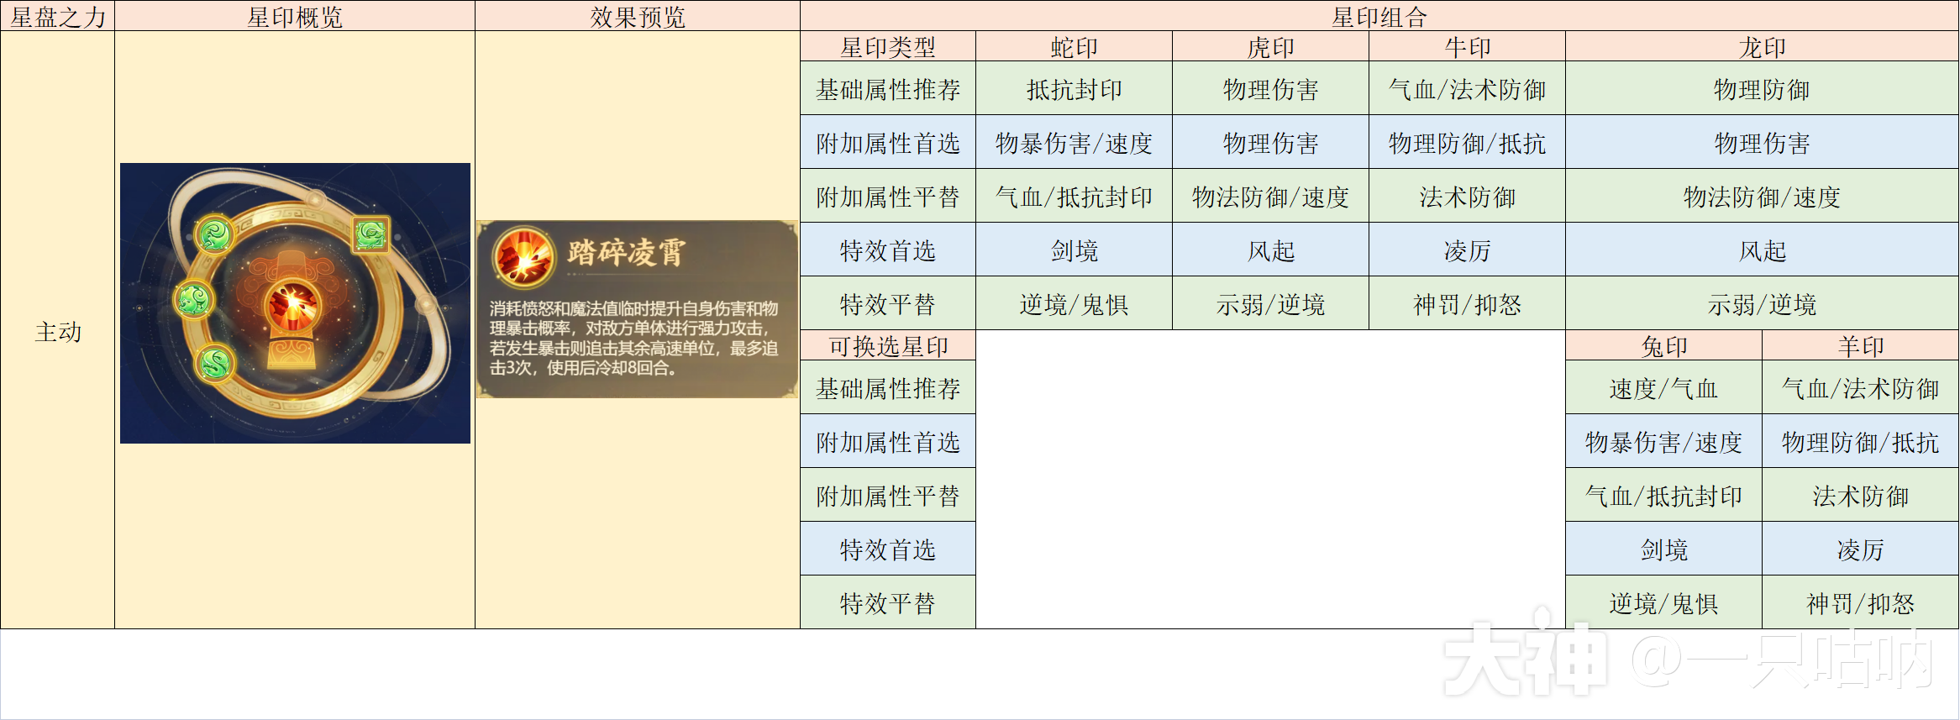Click the 可换选星印 header cell
Image resolution: width=1960 pixels, height=720 pixels.
coord(888,345)
